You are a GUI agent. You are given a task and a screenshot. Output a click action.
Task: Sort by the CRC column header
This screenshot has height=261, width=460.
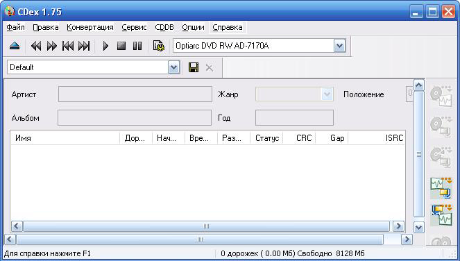click(299, 138)
